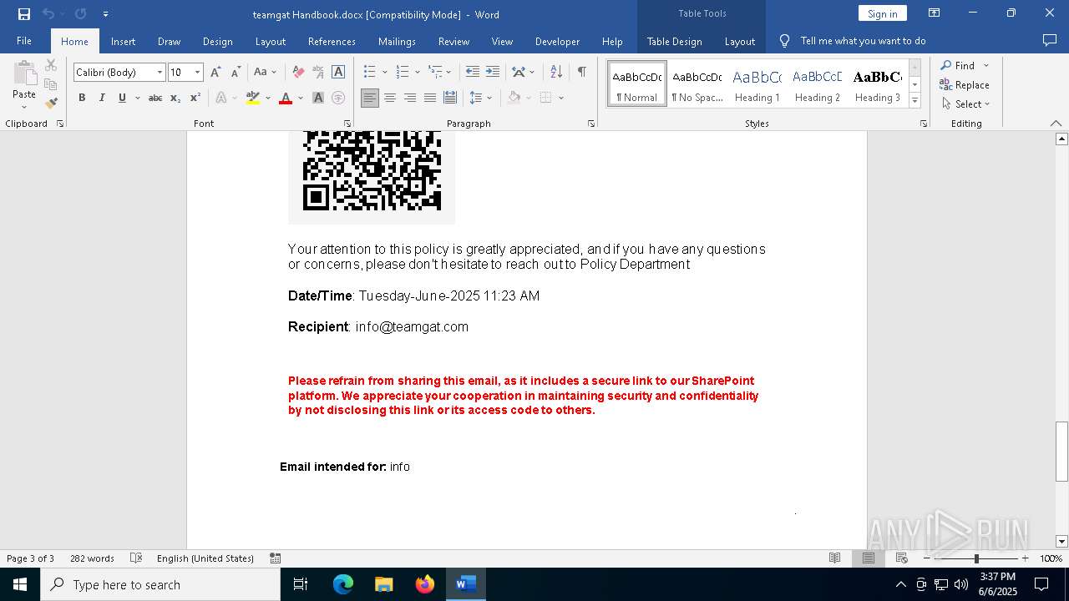Image resolution: width=1069 pixels, height=601 pixels.
Task: Click the yellow Text Highlight Color button
Action: [x=253, y=98]
